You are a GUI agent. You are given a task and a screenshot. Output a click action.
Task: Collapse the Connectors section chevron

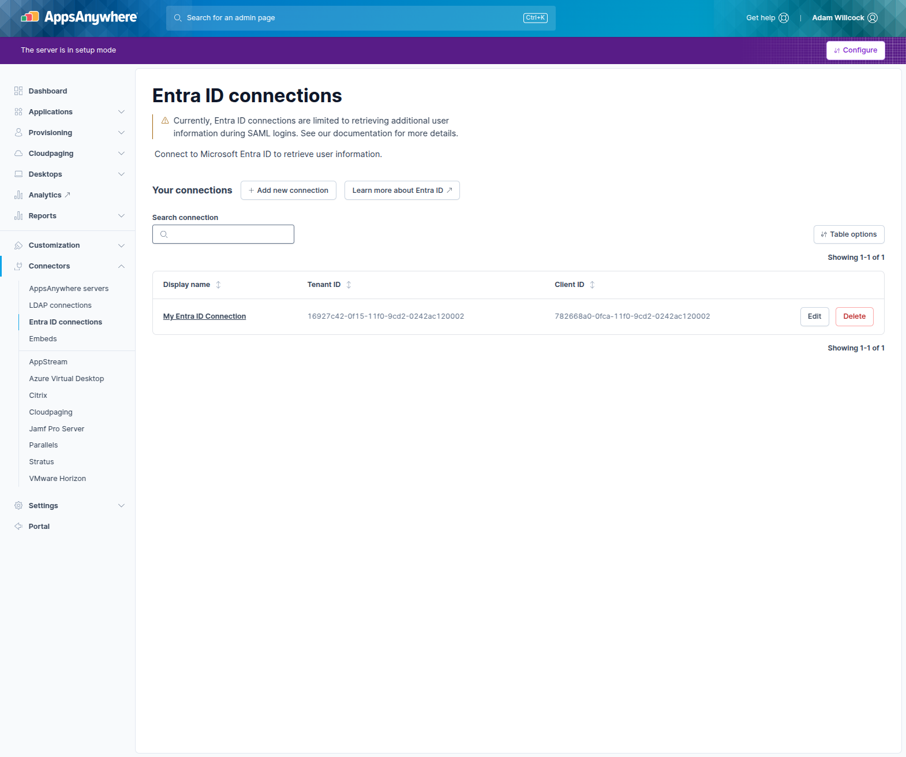click(x=121, y=266)
